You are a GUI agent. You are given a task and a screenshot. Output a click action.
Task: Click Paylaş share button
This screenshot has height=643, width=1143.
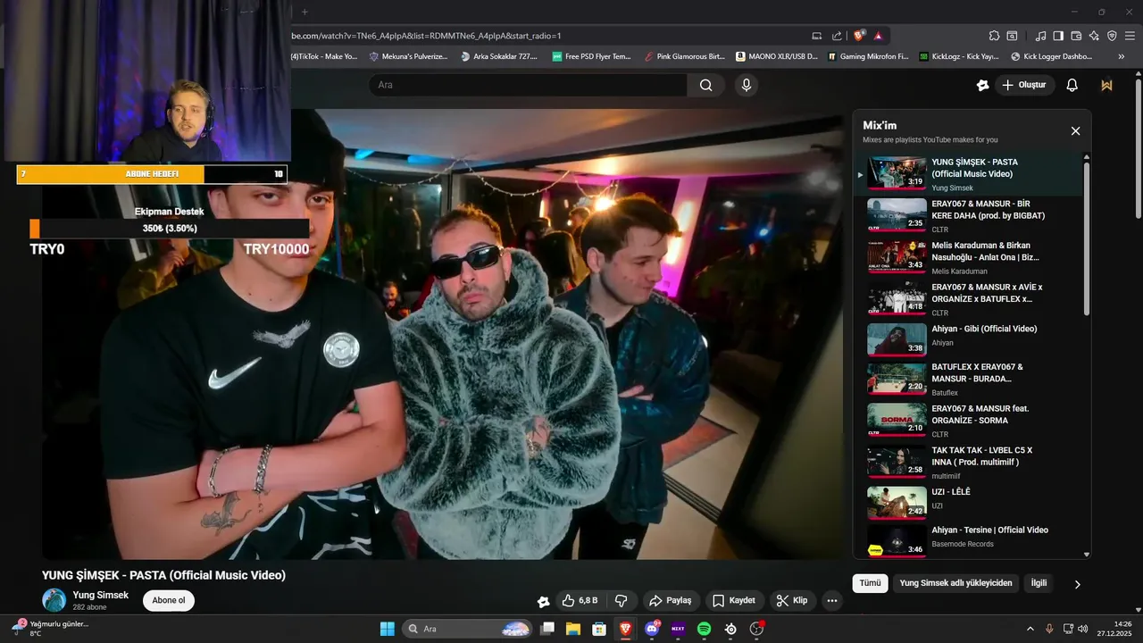670,600
